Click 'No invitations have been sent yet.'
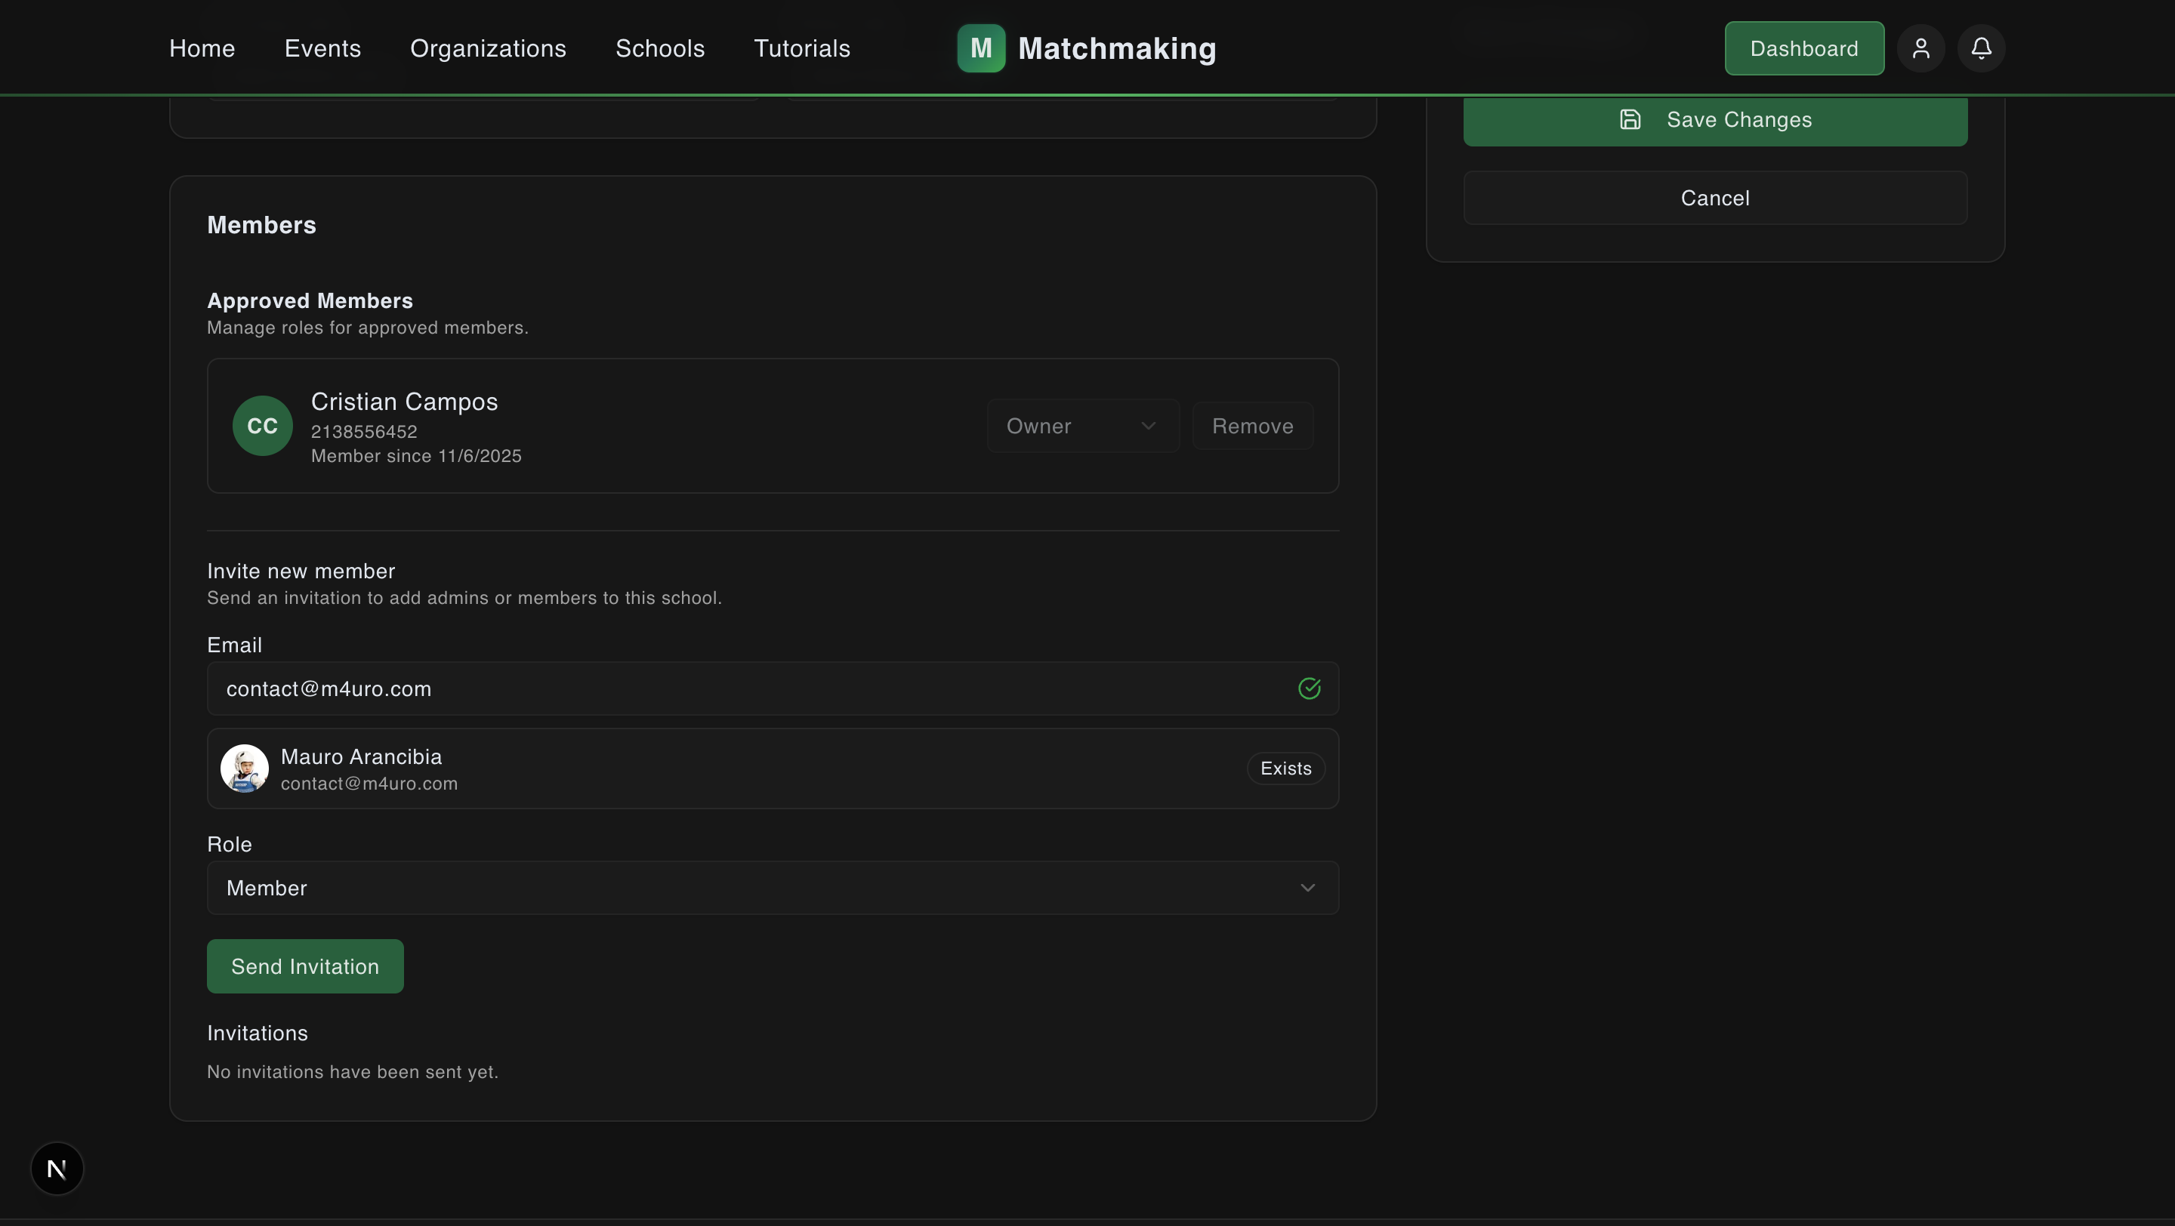The image size is (2175, 1226). [353, 1073]
